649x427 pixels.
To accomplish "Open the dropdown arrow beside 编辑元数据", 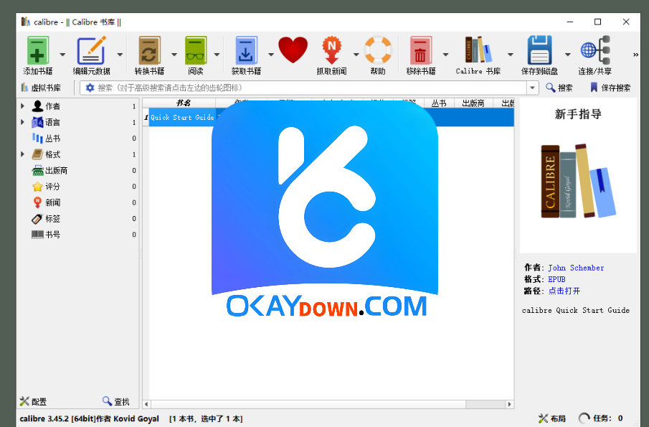I will point(120,55).
